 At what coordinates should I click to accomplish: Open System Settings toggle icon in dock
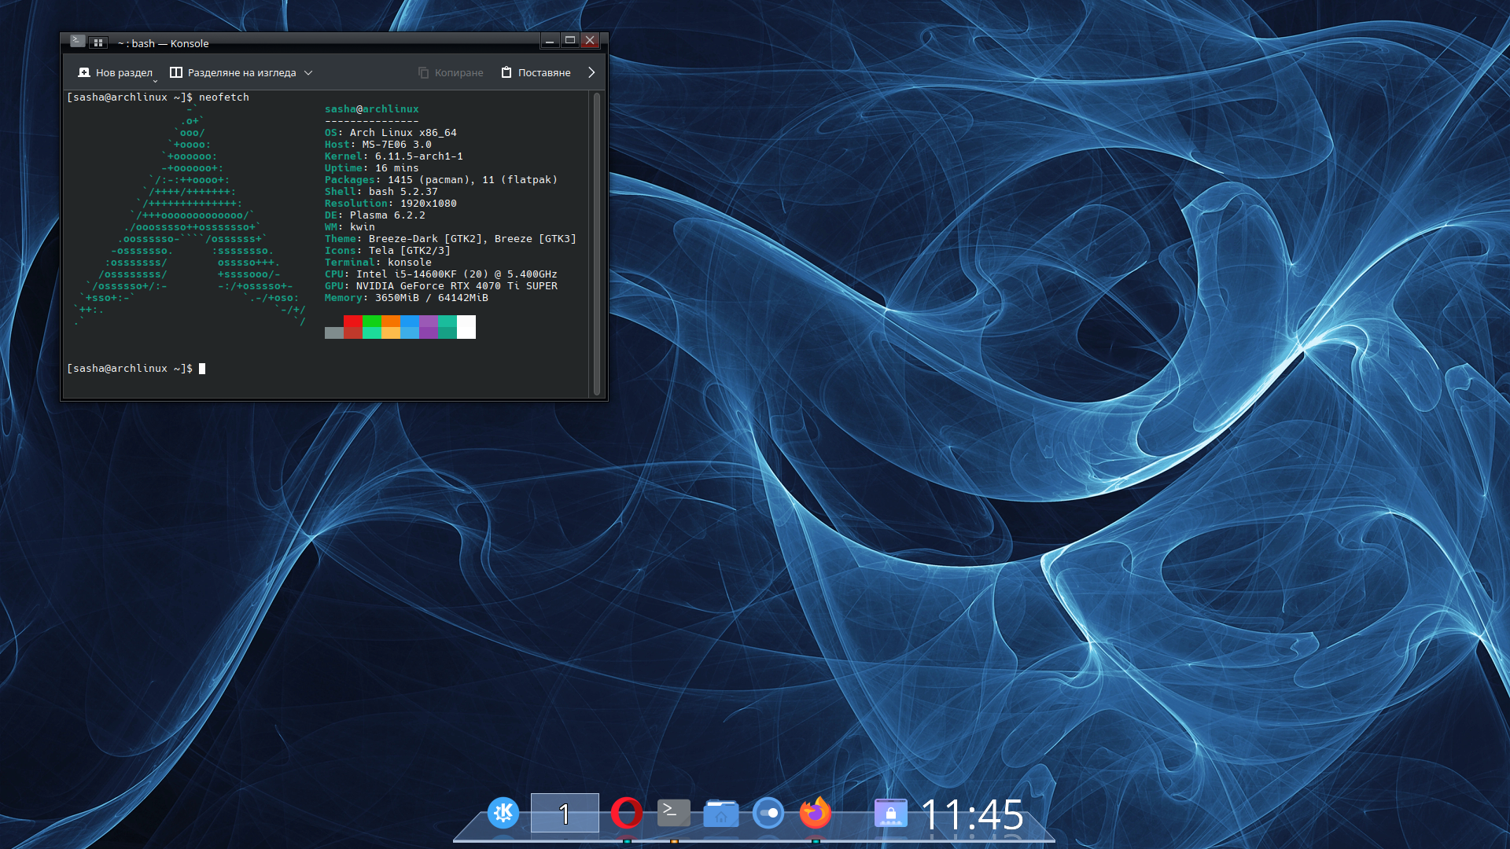click(x=768, y=813)
